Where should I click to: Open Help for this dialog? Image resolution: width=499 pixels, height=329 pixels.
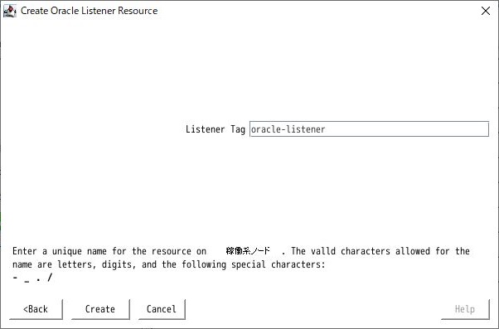coord(465,309)
